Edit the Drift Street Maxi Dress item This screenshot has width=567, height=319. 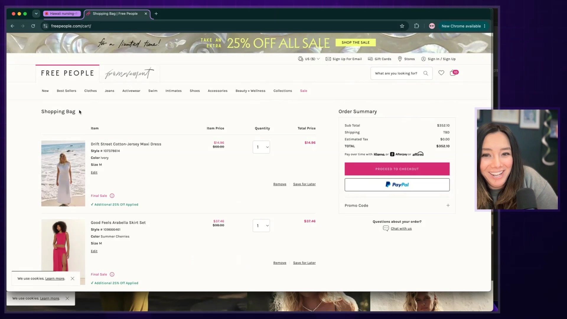(94, 172)
